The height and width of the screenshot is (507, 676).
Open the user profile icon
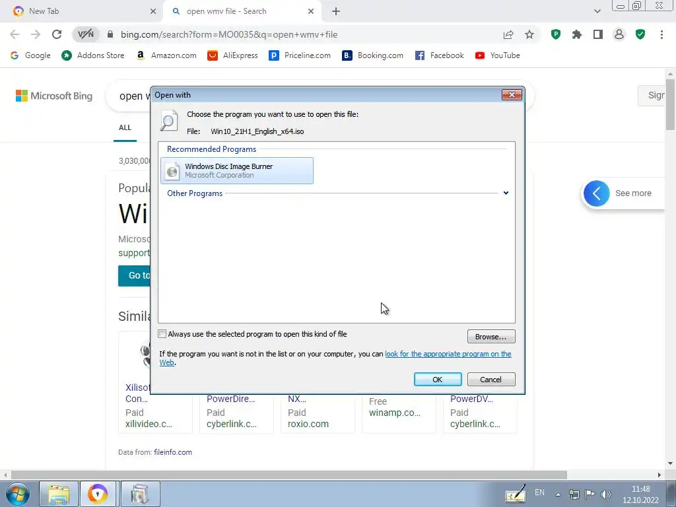coord(619,34)
